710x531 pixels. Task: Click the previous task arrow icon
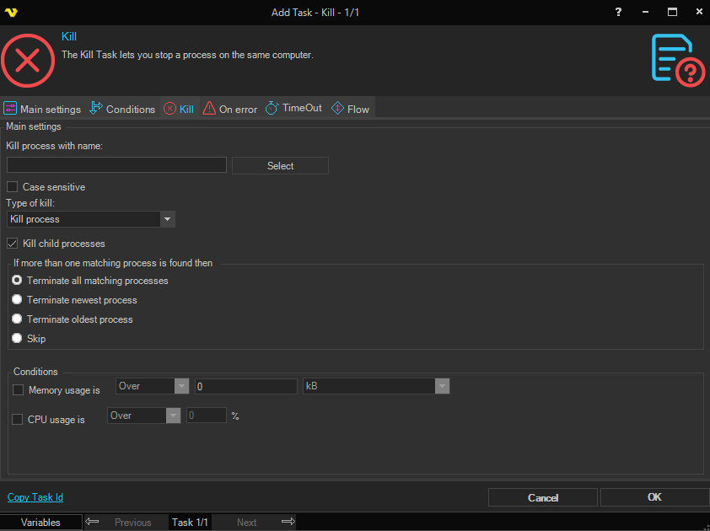pyautogui.click(x=93, y=522)
